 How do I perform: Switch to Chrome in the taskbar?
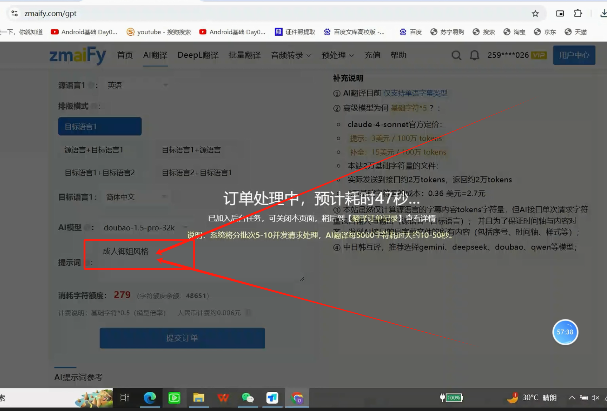297,398
